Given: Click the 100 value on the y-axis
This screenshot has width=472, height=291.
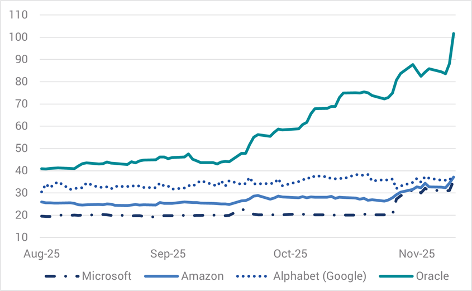Looking at the screenshot, I should 19,37.
